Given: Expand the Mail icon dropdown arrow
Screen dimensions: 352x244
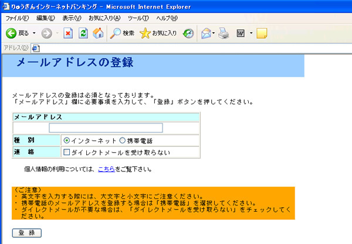Looking at the screenshot, I should point(214,33).
